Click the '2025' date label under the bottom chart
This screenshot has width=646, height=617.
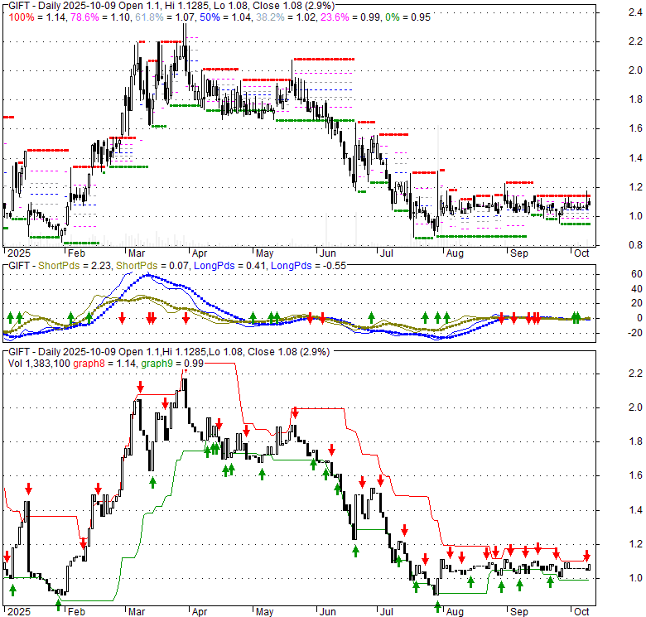(19, 612)
